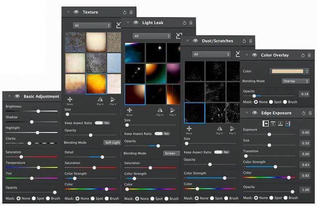The image size is (317, 208).
Task: Click the Color Overlay opacity value 0.18
Action: (305, 94)
